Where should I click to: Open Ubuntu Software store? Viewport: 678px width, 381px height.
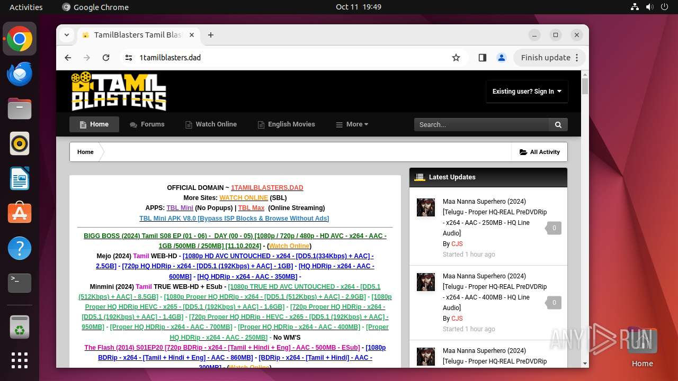pos(20,213)
